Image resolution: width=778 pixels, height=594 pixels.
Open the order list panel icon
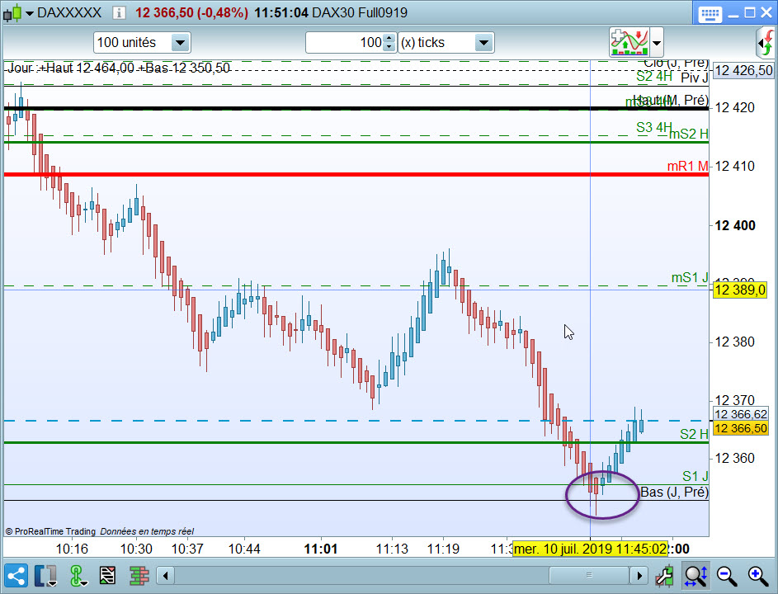108,576
